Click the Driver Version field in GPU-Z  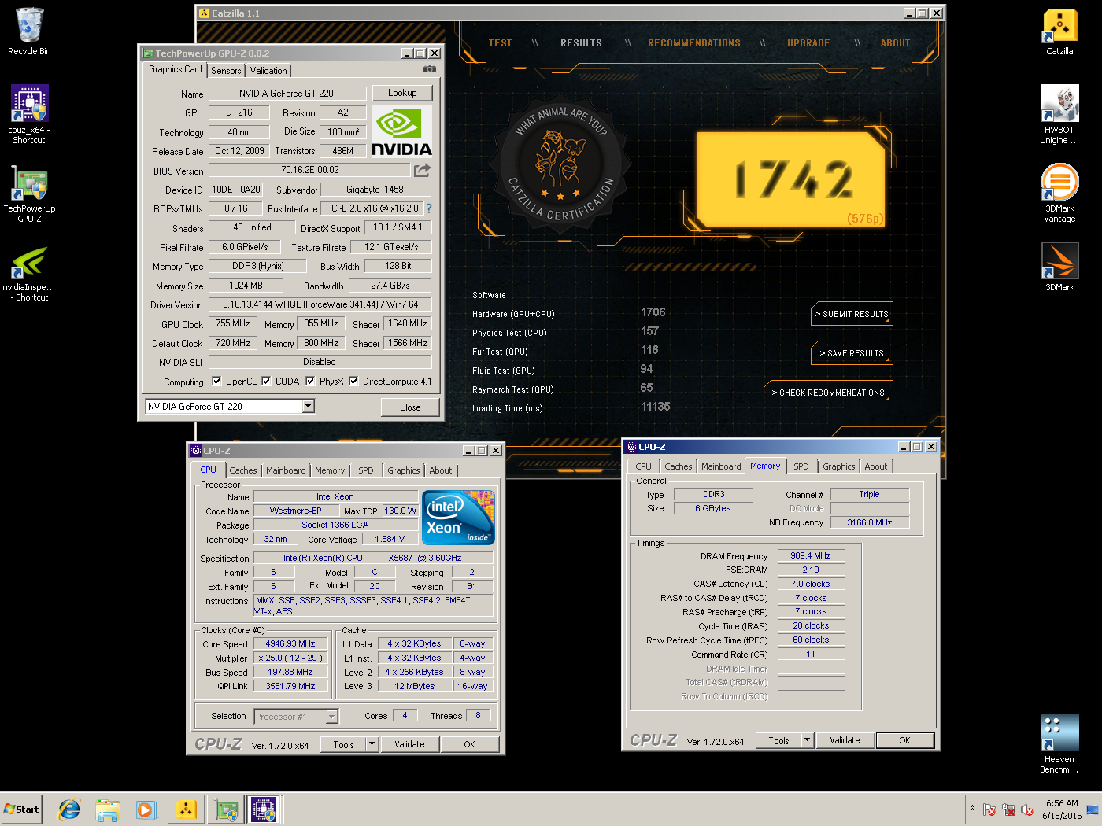(320, 304)
